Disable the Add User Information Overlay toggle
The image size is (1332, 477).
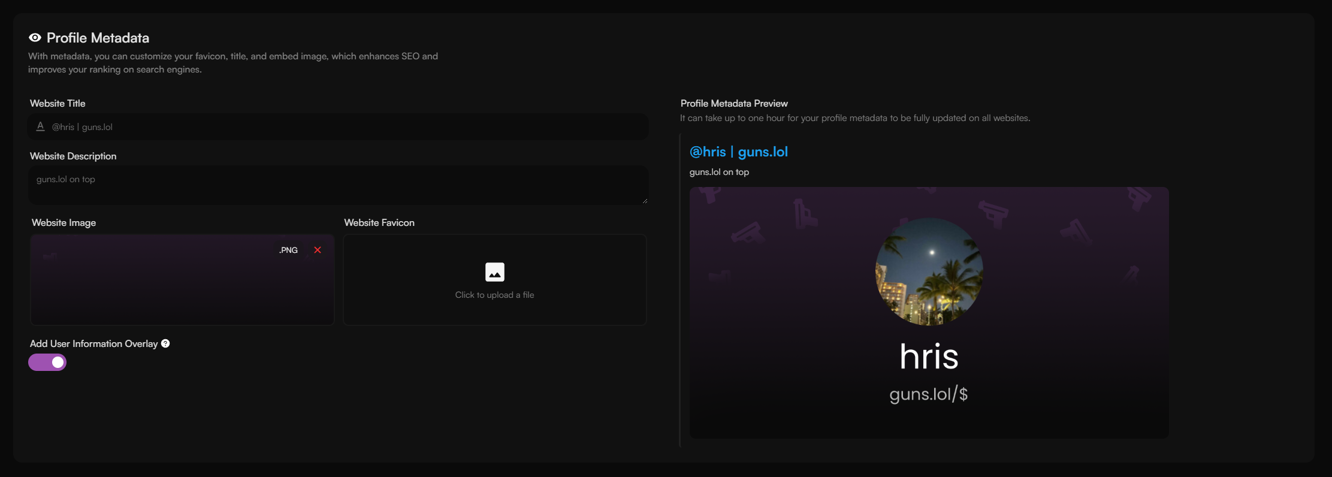(47, 363)
